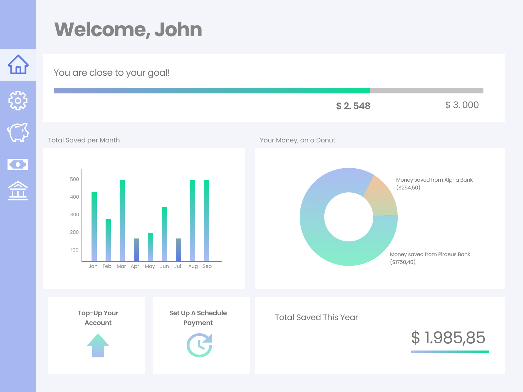Screen dimensions: 523x392
Task: Click the goal progress bar
Action: tap(269, 90)
